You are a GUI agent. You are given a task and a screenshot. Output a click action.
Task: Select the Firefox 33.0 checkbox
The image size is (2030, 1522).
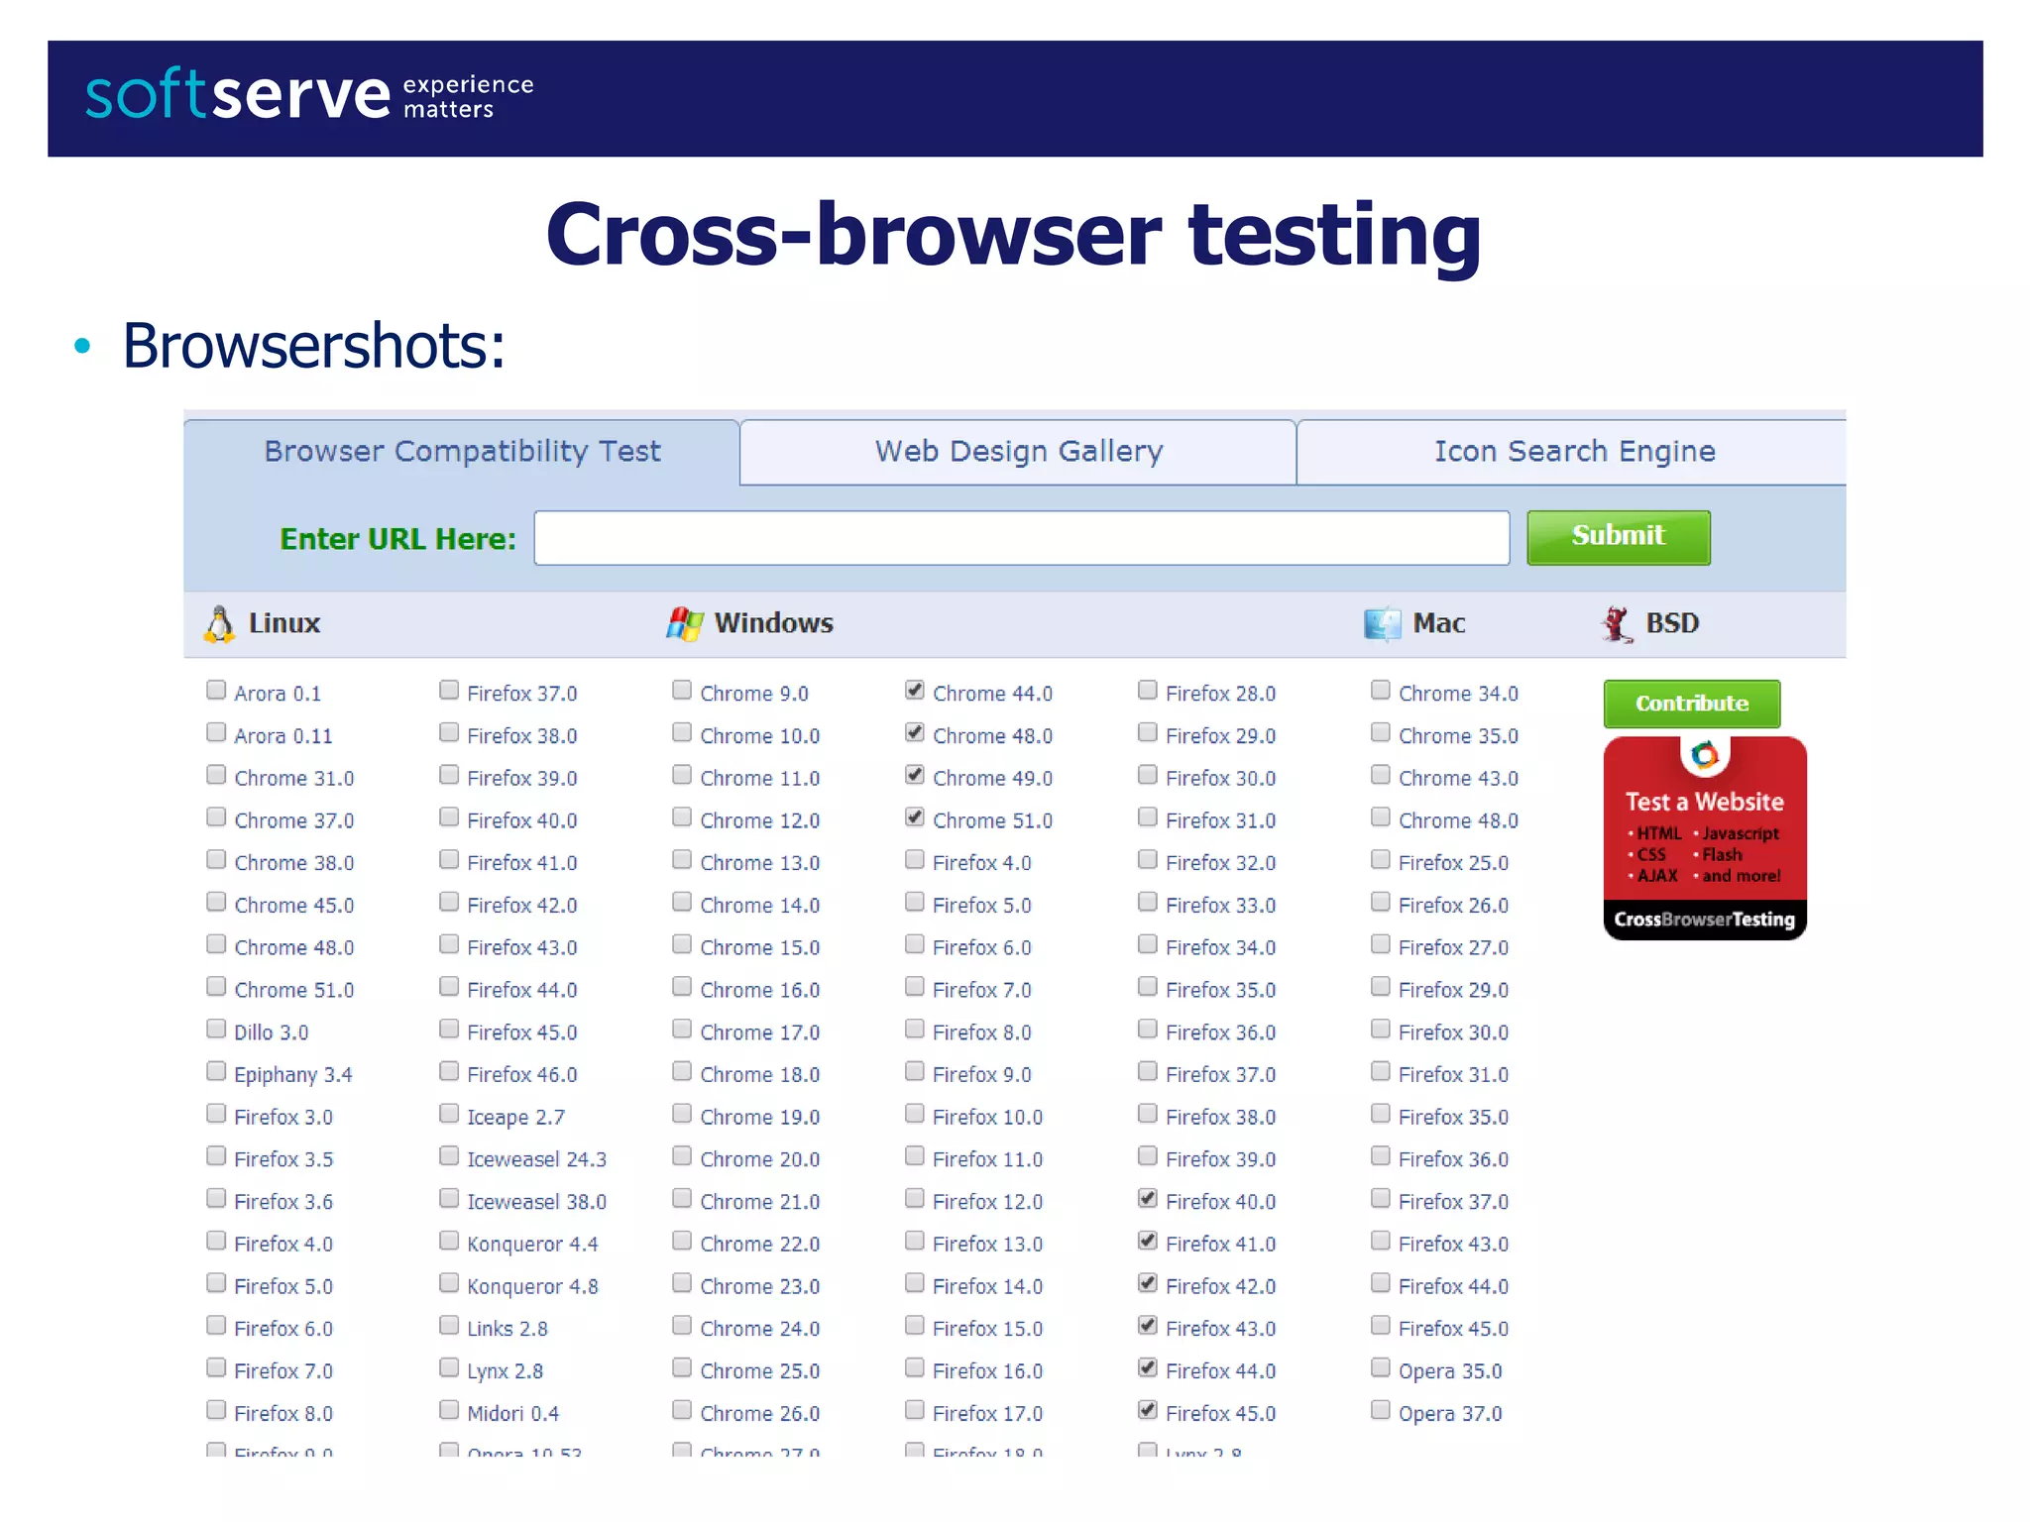coord(1148,902)
